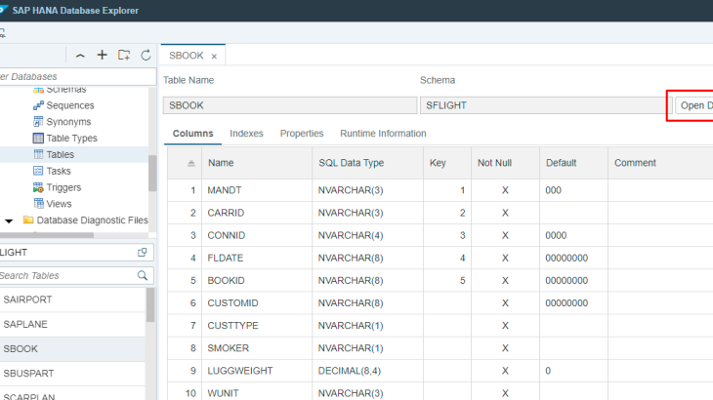Add a database with the plus icon
This screenshot has width=713, height=400.
point(103,55)
